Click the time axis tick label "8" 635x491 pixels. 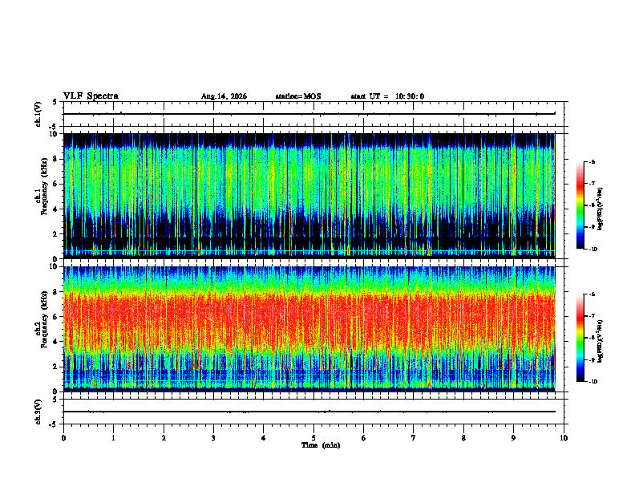463,438
